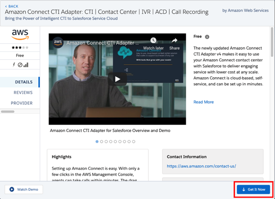Click the prohibited circle icon in the sidebar
275x199 pixels.
point(20,65)
